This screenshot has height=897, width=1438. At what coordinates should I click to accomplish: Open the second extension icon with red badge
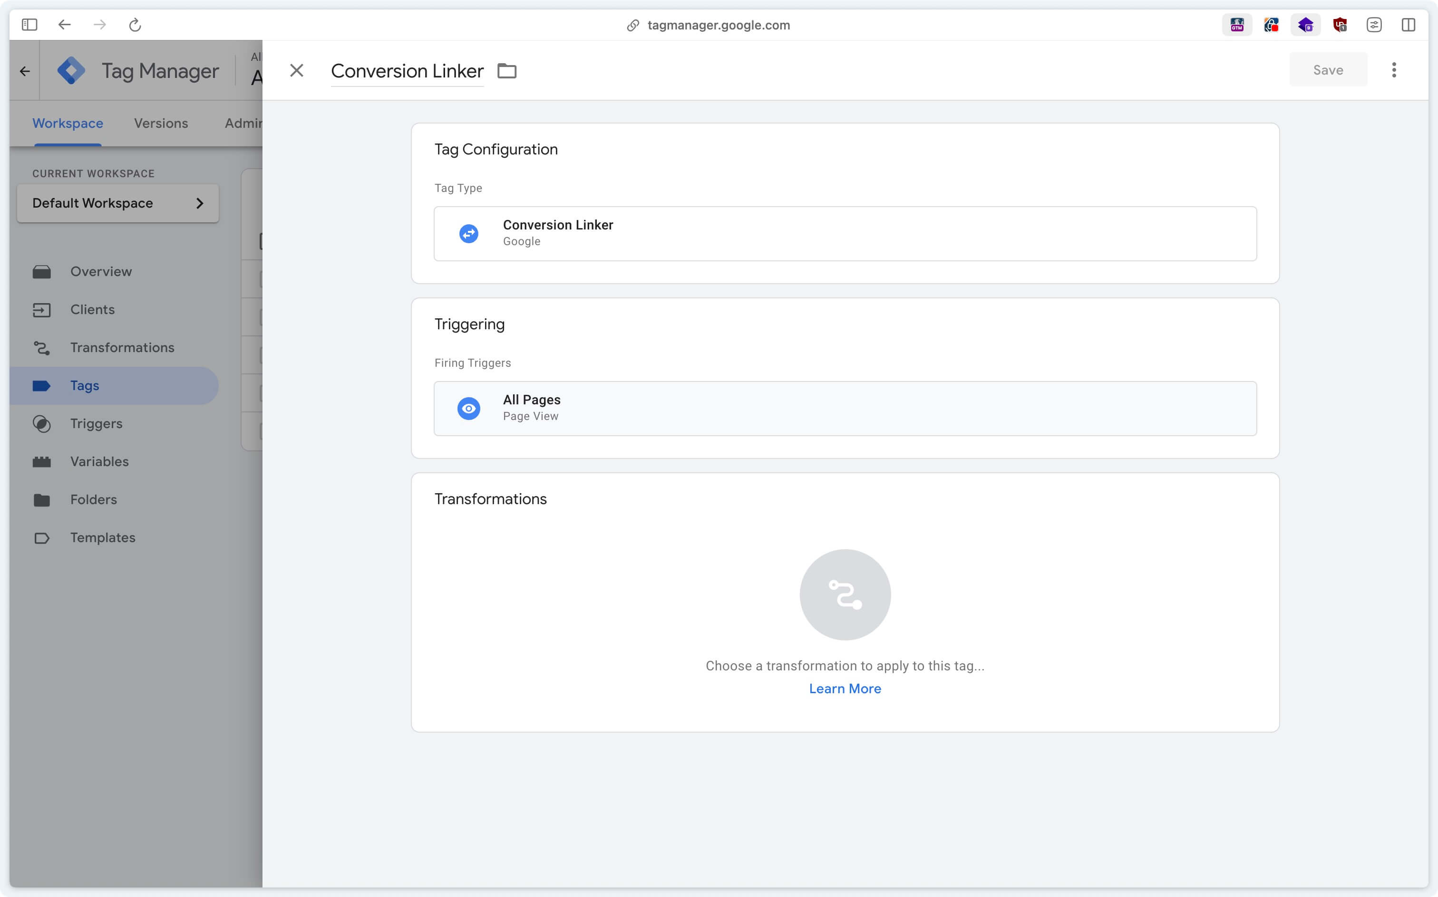[1271, 25]
